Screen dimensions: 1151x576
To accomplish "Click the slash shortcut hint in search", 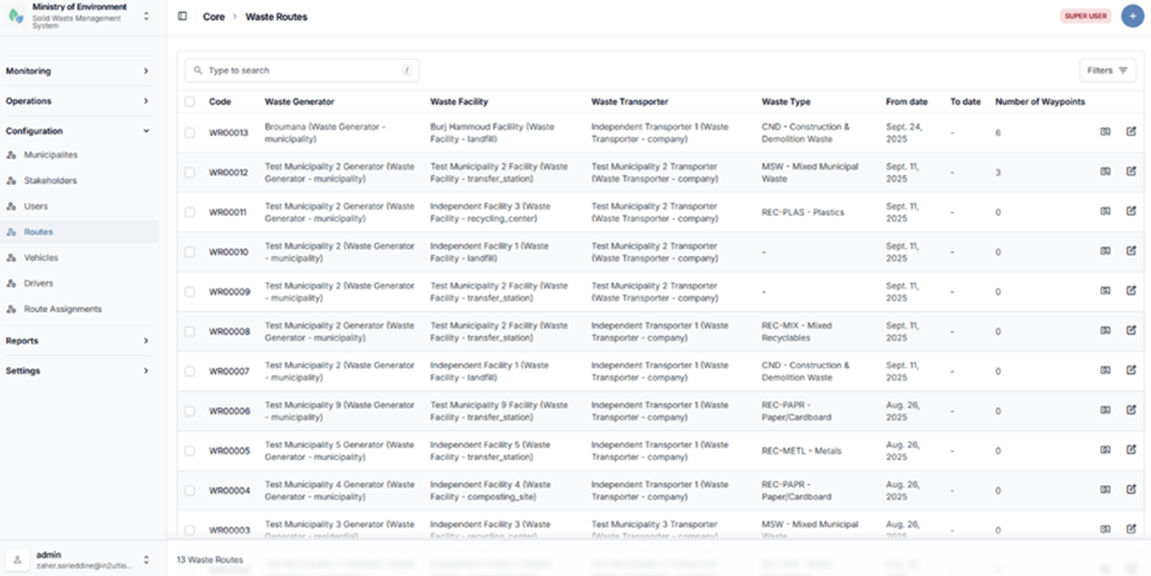I will (407, 71).
